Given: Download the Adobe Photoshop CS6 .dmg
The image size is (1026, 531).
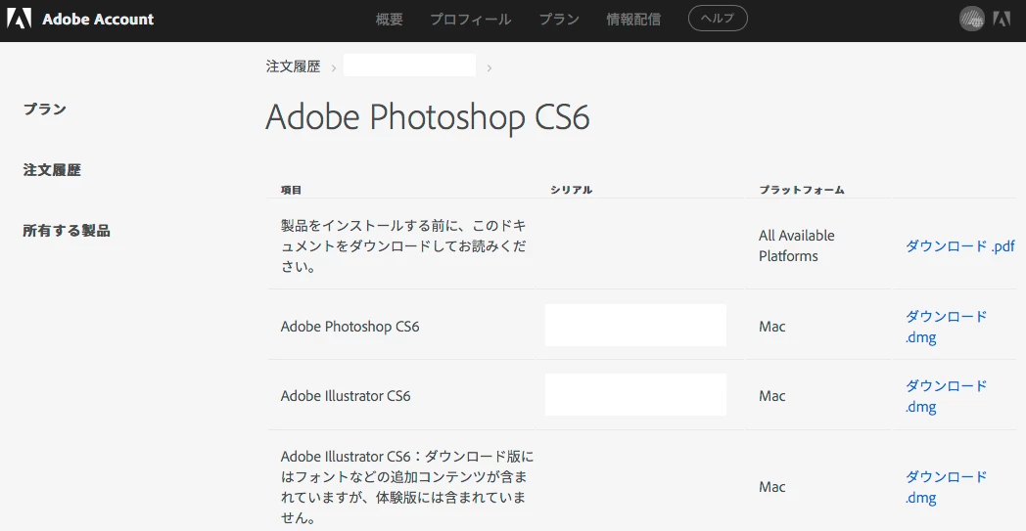Looking at the screenshot, I should pyautogui.click(x=946, y=327).
